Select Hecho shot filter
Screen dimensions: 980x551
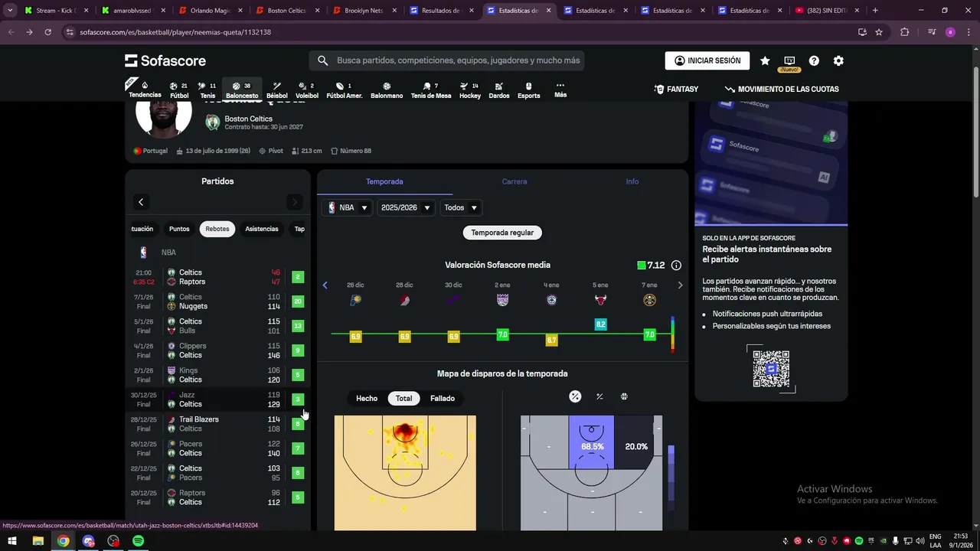[367, 398]
